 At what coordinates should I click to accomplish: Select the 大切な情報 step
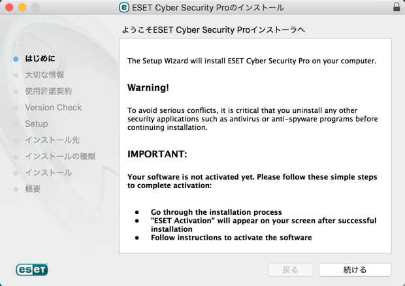point(44,75)
